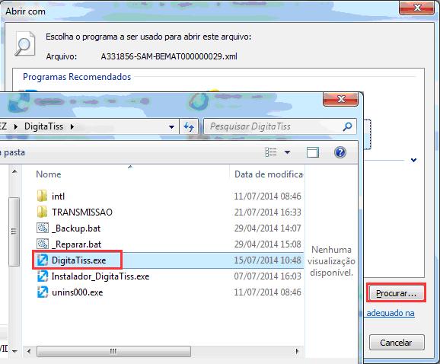Click the refresh arrows button by address bar
Screen dimensions: 440x364
(x=189, y=127)
